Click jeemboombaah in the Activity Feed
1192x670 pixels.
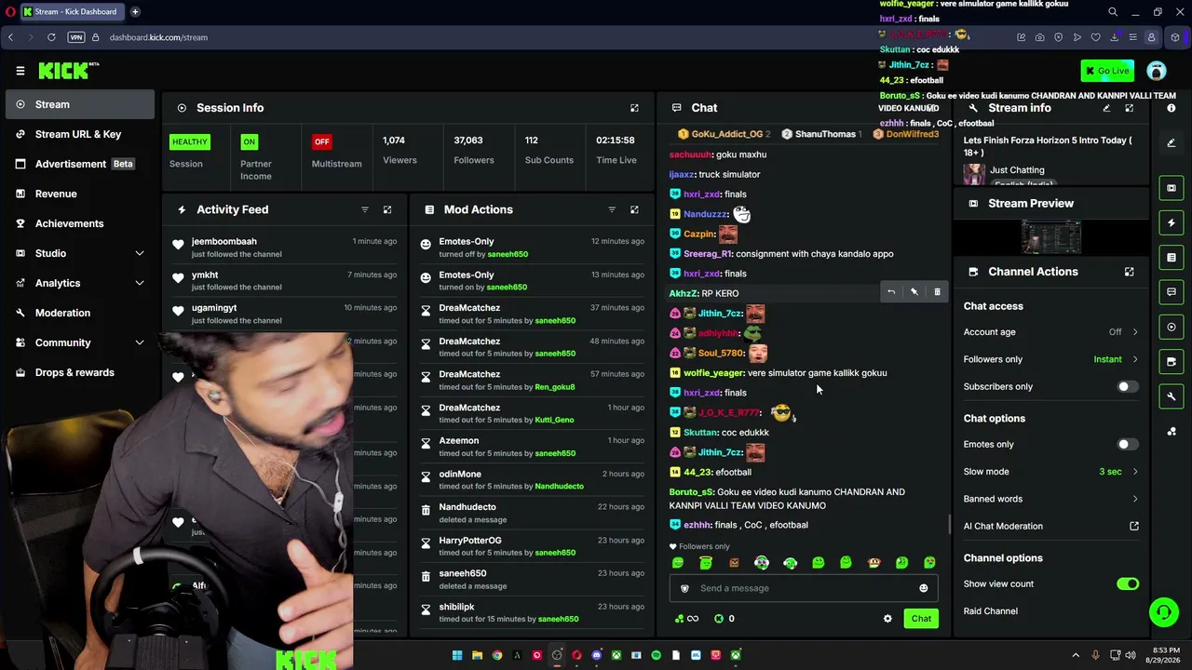click(224, 242)
